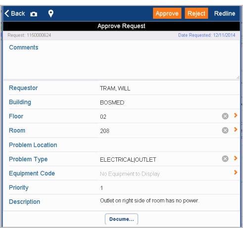Reject the request
Image resolution: width=243 pixels, height=228 pixels.
(x=196, y=13)
